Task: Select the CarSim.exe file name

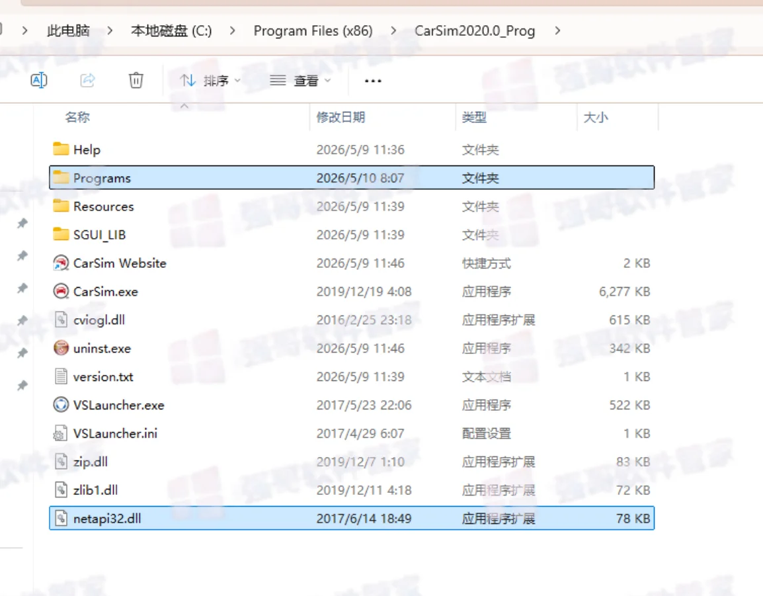Action: coord(106,292)
